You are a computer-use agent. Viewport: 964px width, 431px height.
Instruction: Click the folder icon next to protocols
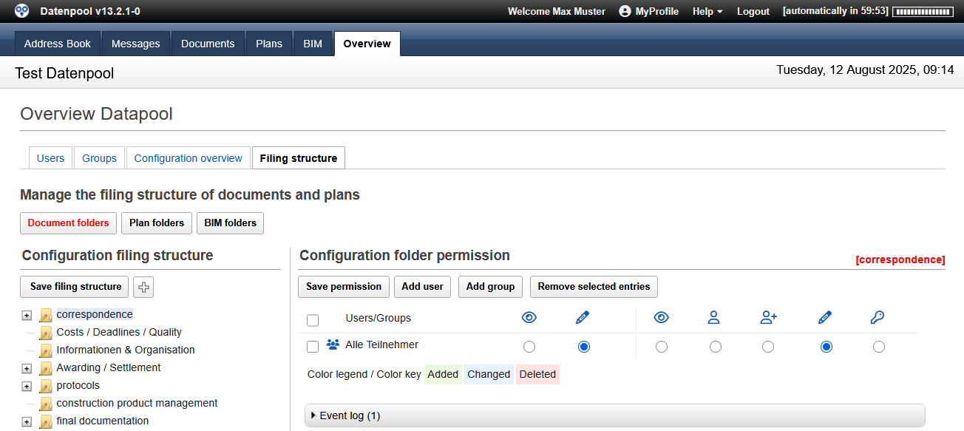pos(46,386)
